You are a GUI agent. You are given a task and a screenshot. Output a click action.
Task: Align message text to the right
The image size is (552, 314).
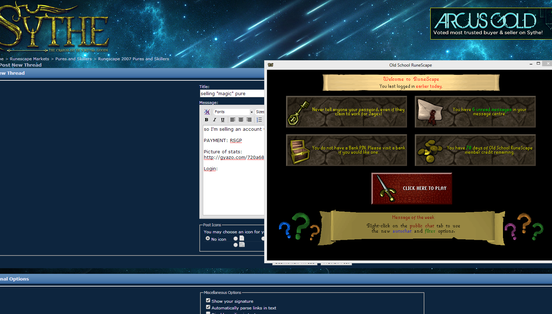click(249, 120)
